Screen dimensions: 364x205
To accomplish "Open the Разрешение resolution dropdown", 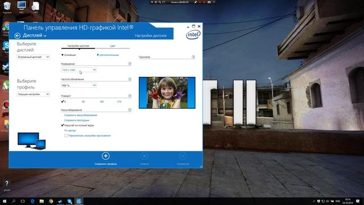I will [x=78, y=69].
